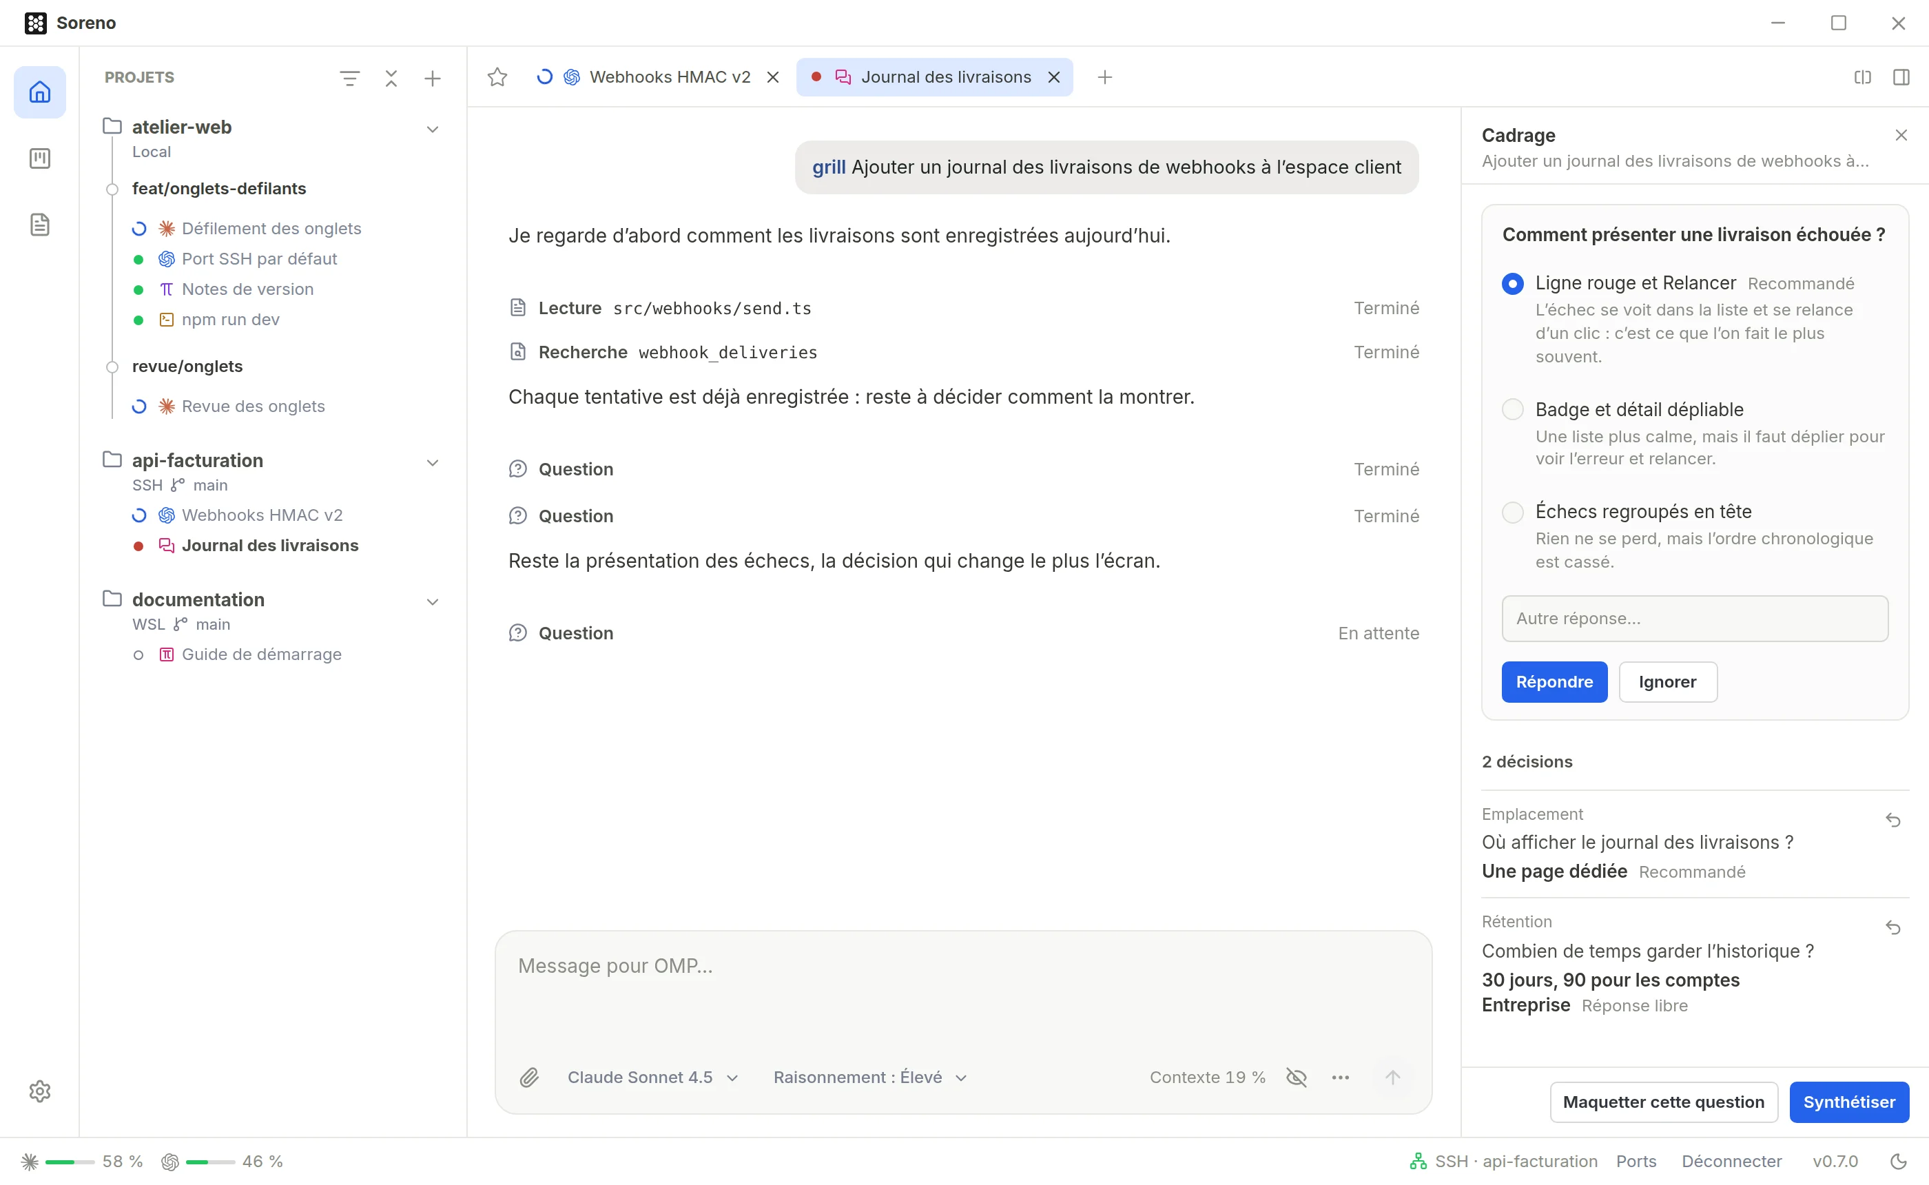The height and width of the screenshot is (1185, 1929).
Task: Open Port SSH par défaut session
Action: tap(258, 258)
